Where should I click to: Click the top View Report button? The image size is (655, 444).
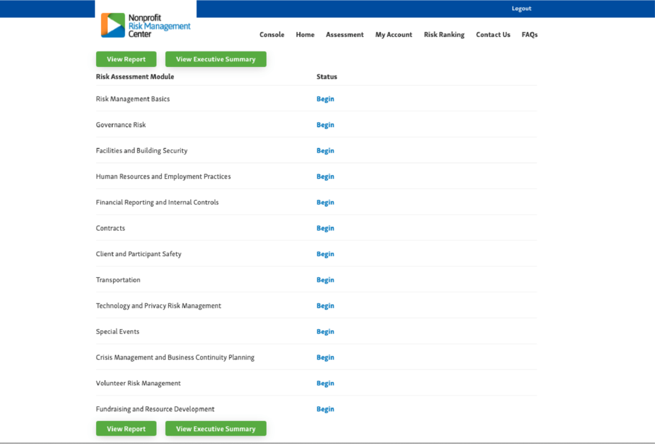(126, 59)
